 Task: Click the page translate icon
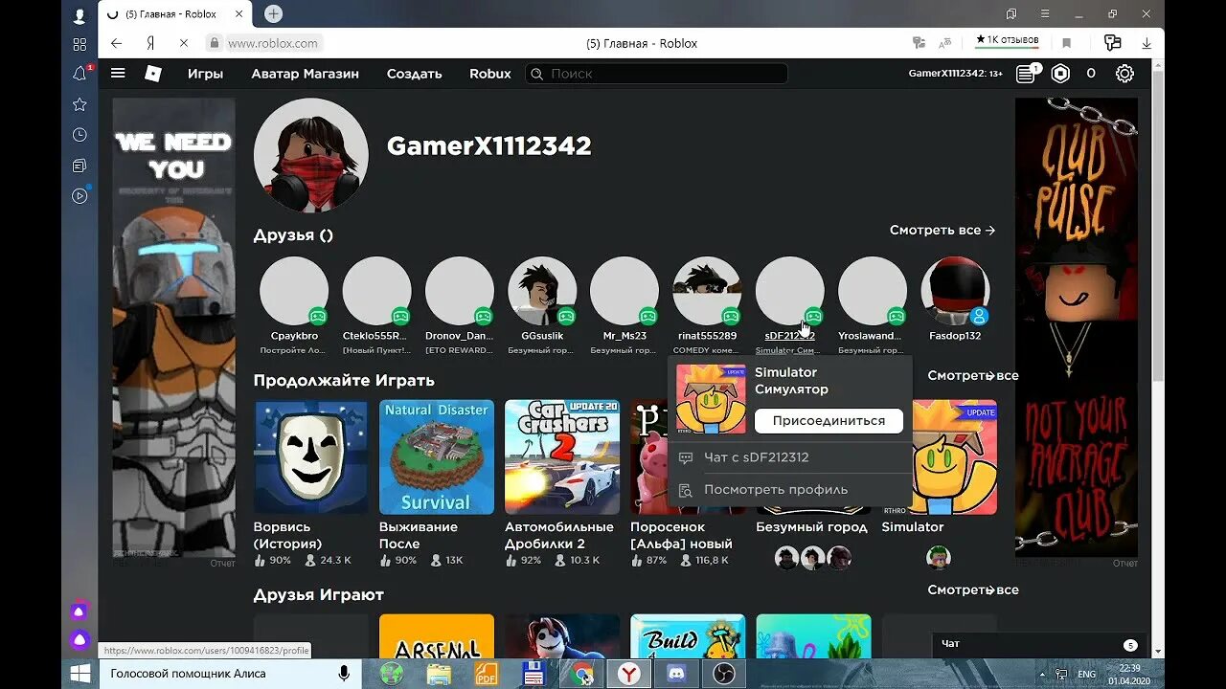point(945,43)
